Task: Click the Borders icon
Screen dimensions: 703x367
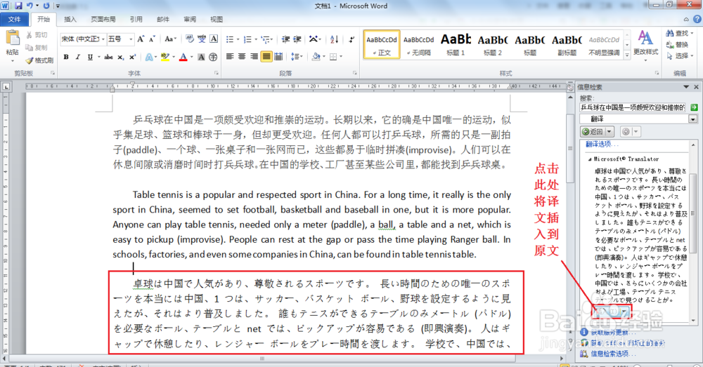Action: (x=333, y=57)
